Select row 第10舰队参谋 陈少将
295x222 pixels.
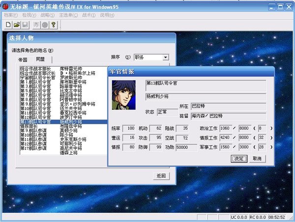click(x=63, y=135)
